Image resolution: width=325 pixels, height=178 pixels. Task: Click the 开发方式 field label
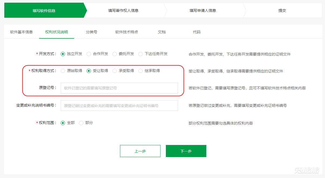47,54
